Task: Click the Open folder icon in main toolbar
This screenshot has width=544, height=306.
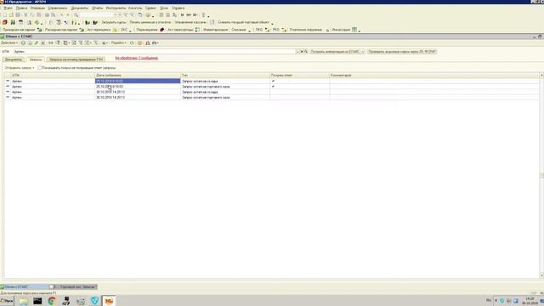Action: [x=11, y=15]
